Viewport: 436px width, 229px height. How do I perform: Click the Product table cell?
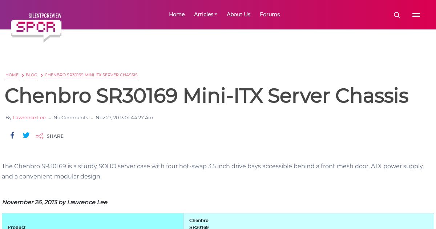click(x=93, y=221)
